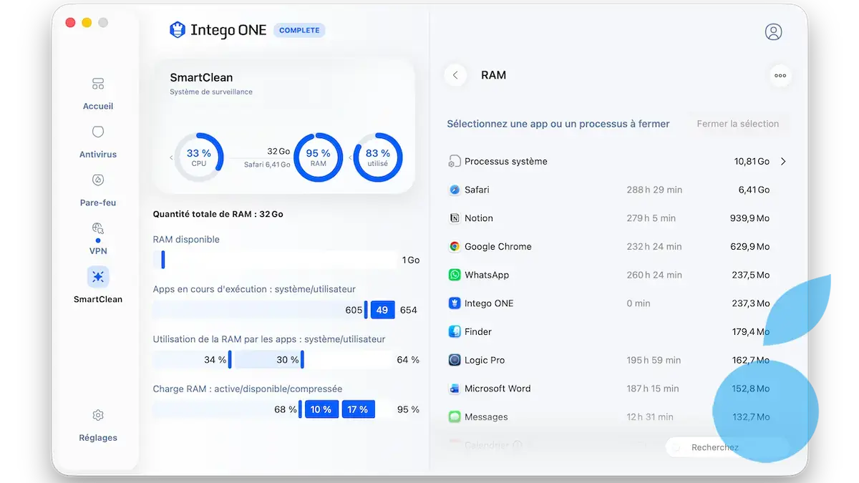Select the Pare-feu sidebar label
The image size is (859, 483).
point(98,203)
